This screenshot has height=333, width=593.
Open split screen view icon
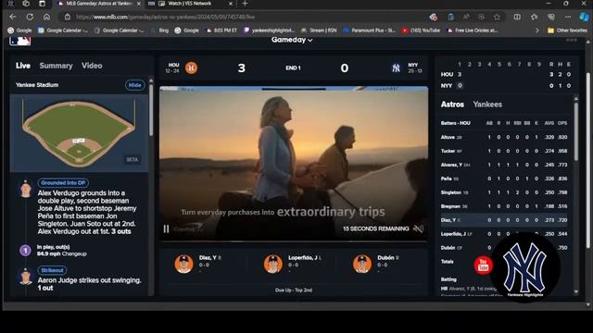(517, 17)
